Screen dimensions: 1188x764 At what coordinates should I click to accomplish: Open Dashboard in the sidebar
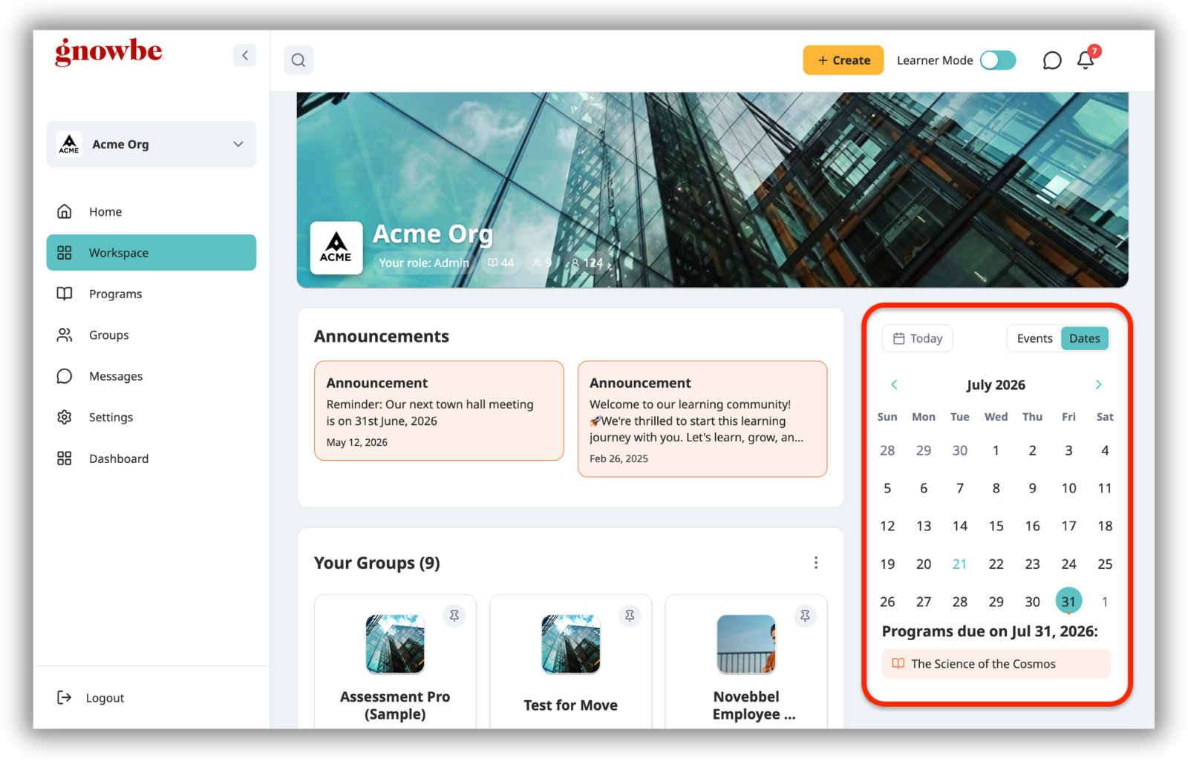[x=151, y=458]
